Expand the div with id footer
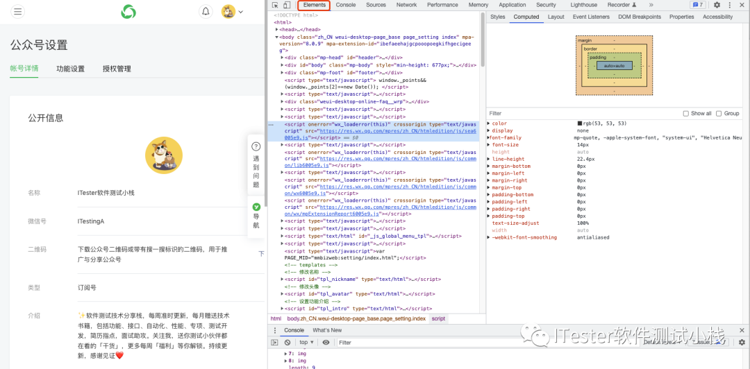The image size is (750, 369). (x=282, y=73)
